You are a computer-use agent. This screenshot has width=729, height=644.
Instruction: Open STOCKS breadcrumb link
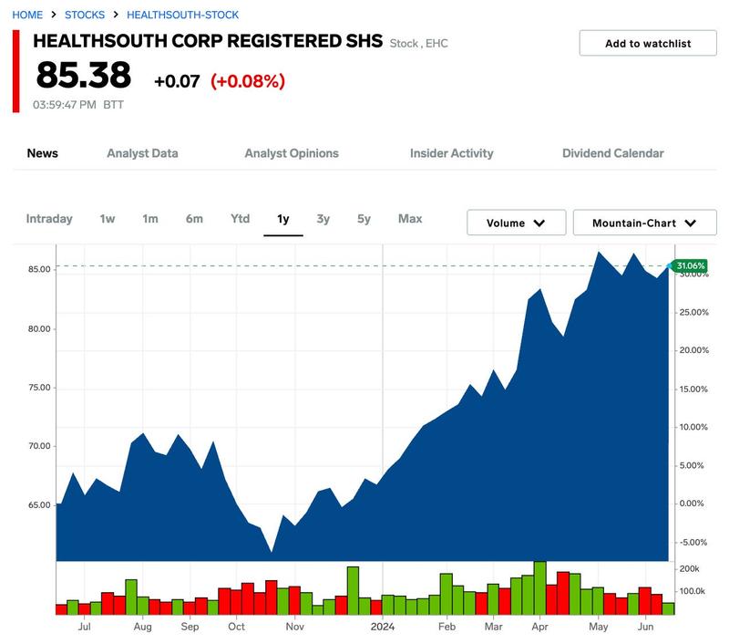pyautogui.click(x=85, y=15)
